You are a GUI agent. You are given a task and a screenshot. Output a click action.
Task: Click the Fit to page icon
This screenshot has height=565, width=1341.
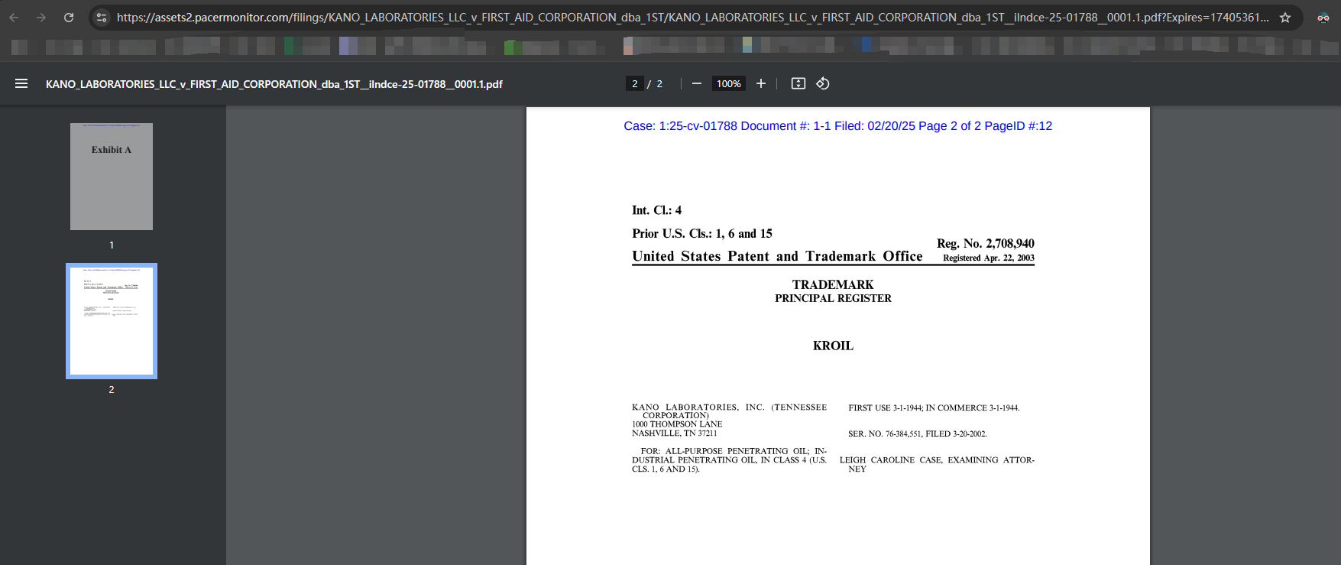point(798,83)
